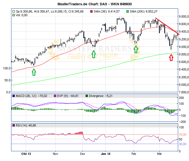Click the 'Divergence: -5,21' label
Viewport: 189px width, 161px height.
101,96
